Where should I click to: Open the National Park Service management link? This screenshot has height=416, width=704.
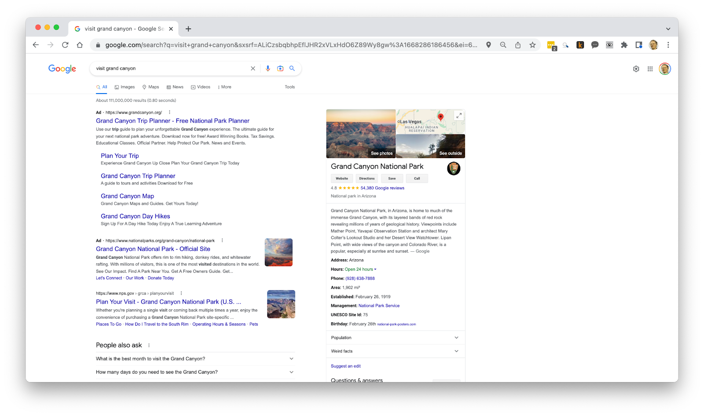click(379, 306)
